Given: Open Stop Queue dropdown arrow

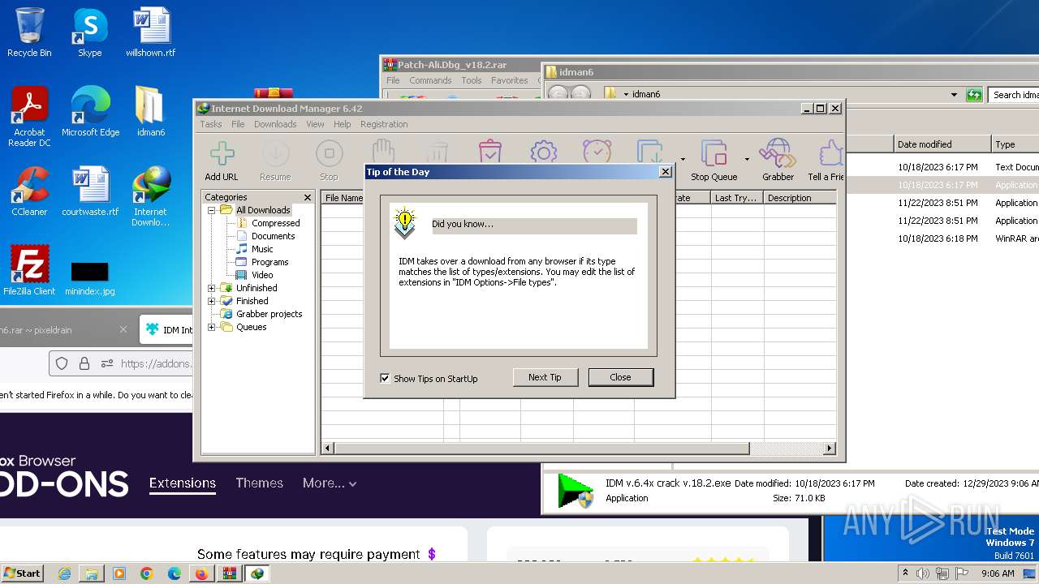Looking at the screenshot, I should (x=747, y=159).
